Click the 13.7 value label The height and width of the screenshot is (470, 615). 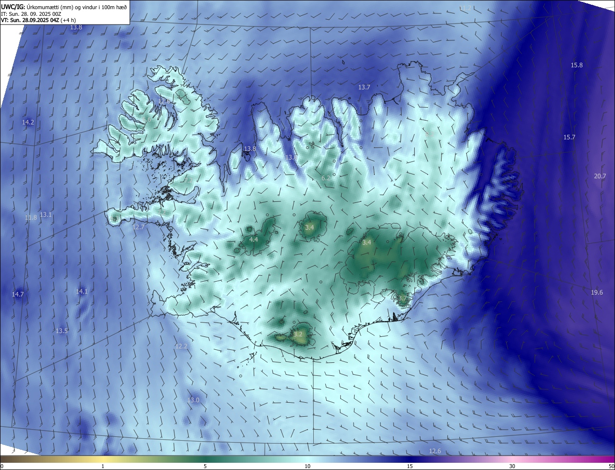click(364, 87)
